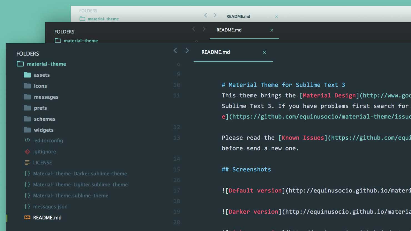Close README.md tab in back light window
This screenshot has width=411, height=231.
coord(276,17)
